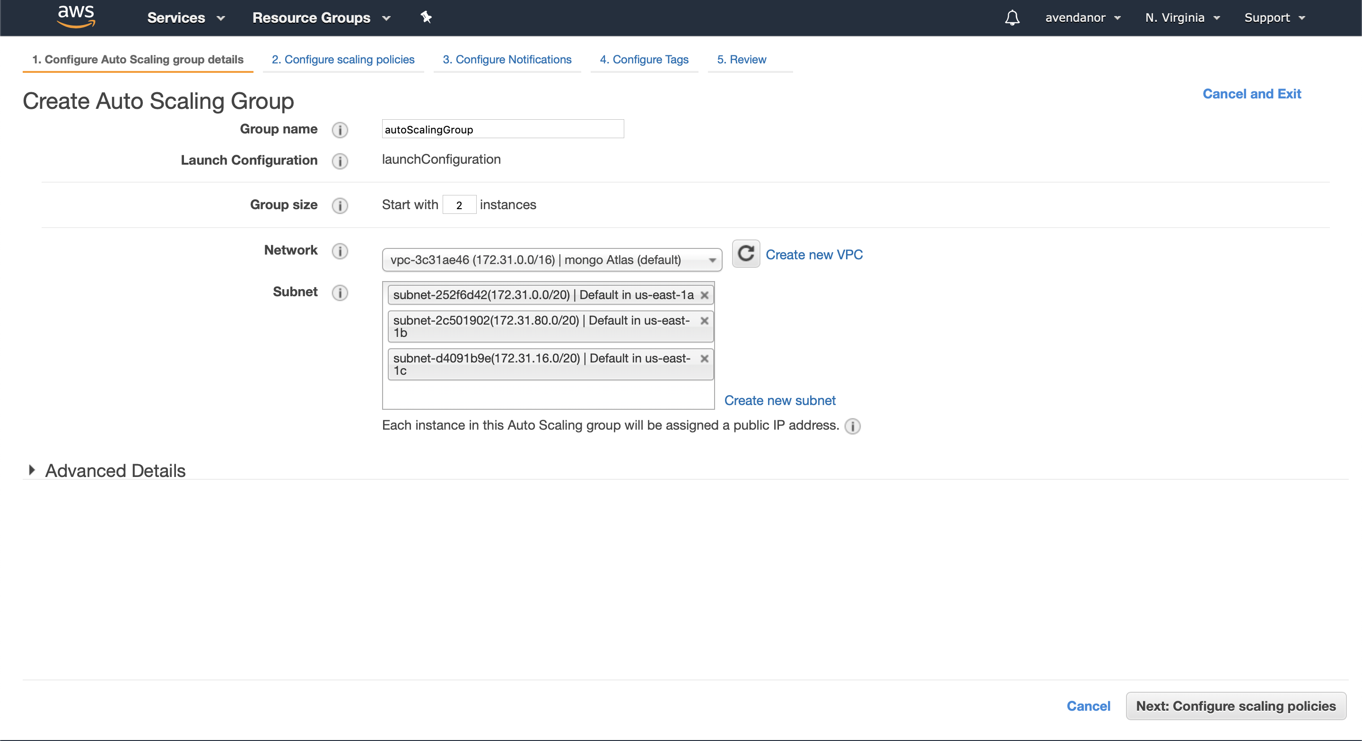
Task: Remove subnet-d4091b9e from selection
Action: click(x=704, y=359)
